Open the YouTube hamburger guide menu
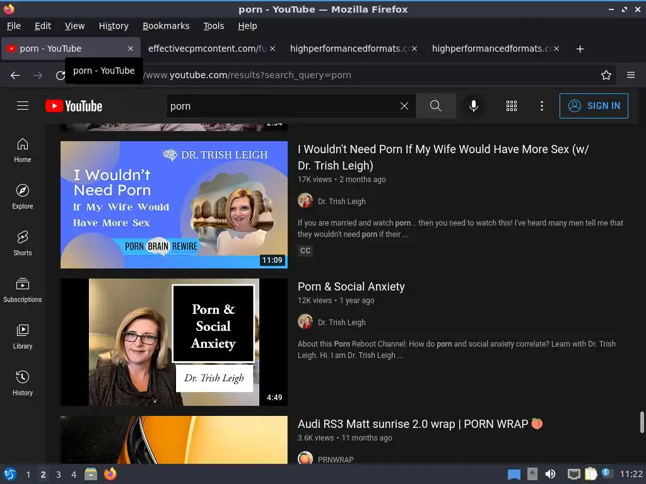Screen dimensions: 646x484 pos(23,106)
